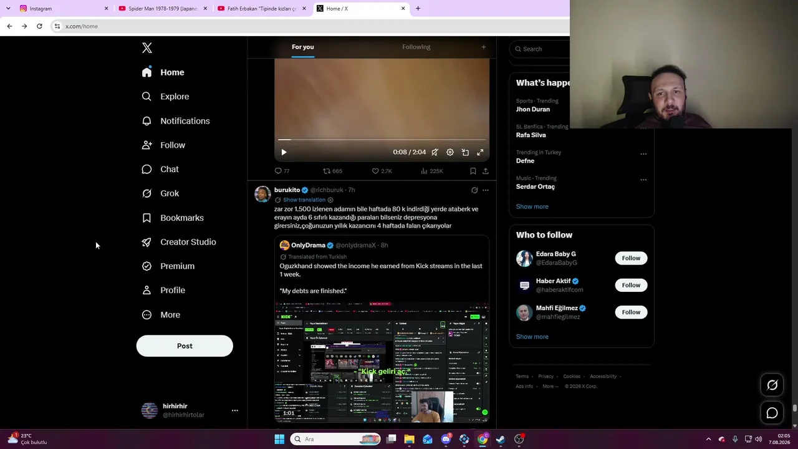Share the video post

(486, 171)
